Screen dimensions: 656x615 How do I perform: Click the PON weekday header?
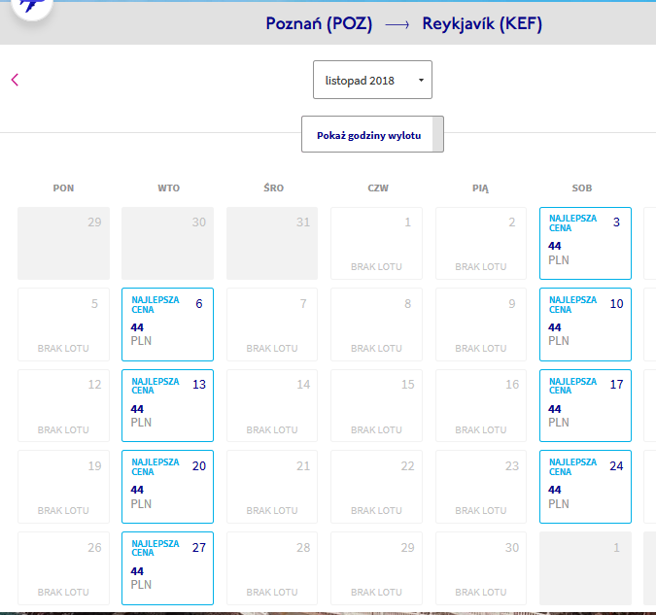tap(63, 188)
